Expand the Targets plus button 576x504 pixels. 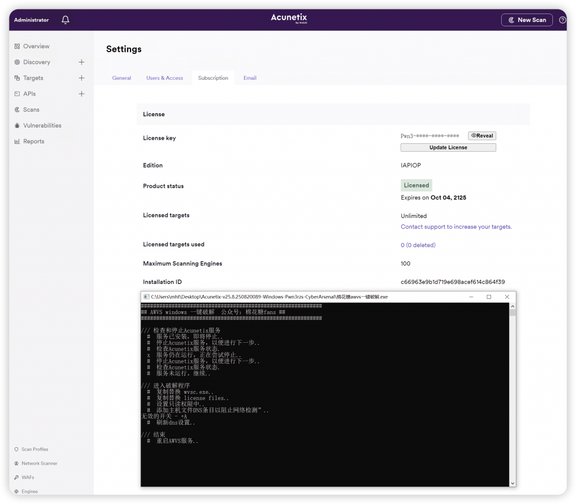pyautogui.click(x=82, y=78)
